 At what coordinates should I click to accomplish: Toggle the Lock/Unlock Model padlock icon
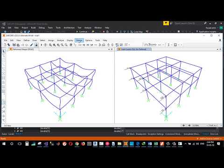(x=36, y=45)
